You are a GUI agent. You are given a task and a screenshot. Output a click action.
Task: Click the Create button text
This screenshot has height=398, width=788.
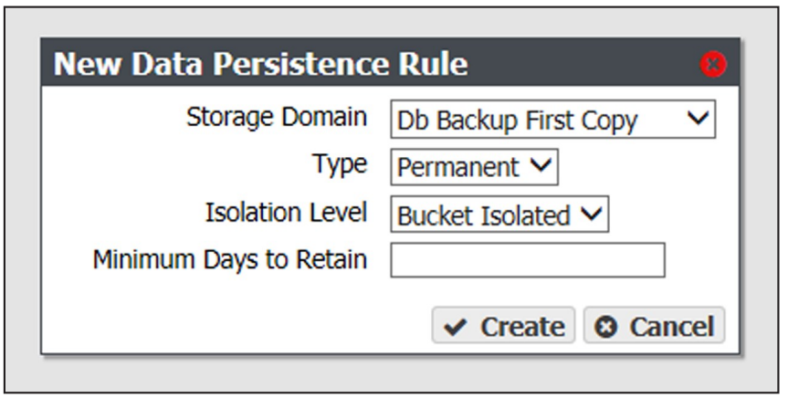click(522, 327)
